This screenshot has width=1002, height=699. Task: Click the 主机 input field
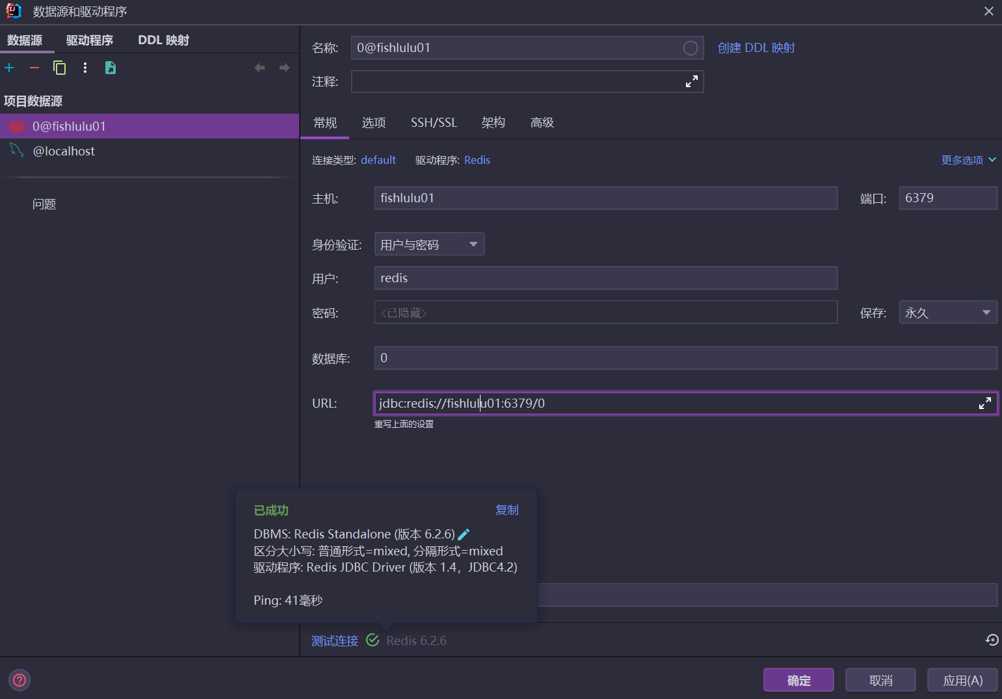606,198
